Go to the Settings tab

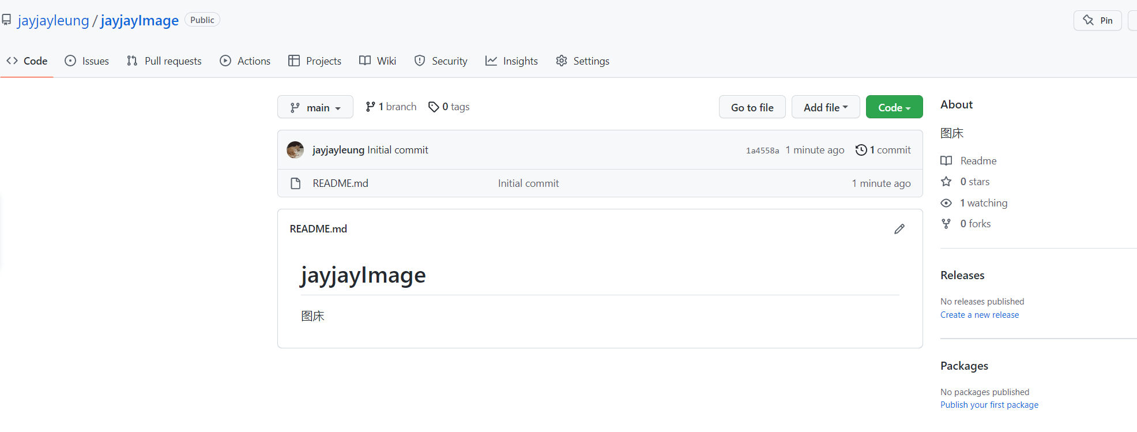582,61
